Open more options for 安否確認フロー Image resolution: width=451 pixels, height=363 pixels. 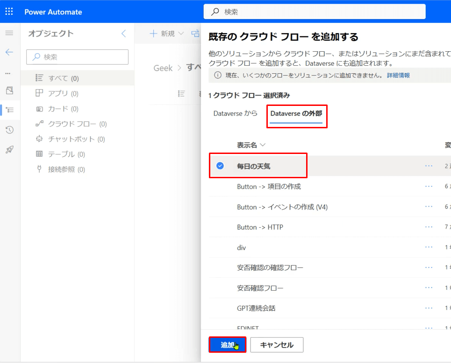[x=429, y=288]
